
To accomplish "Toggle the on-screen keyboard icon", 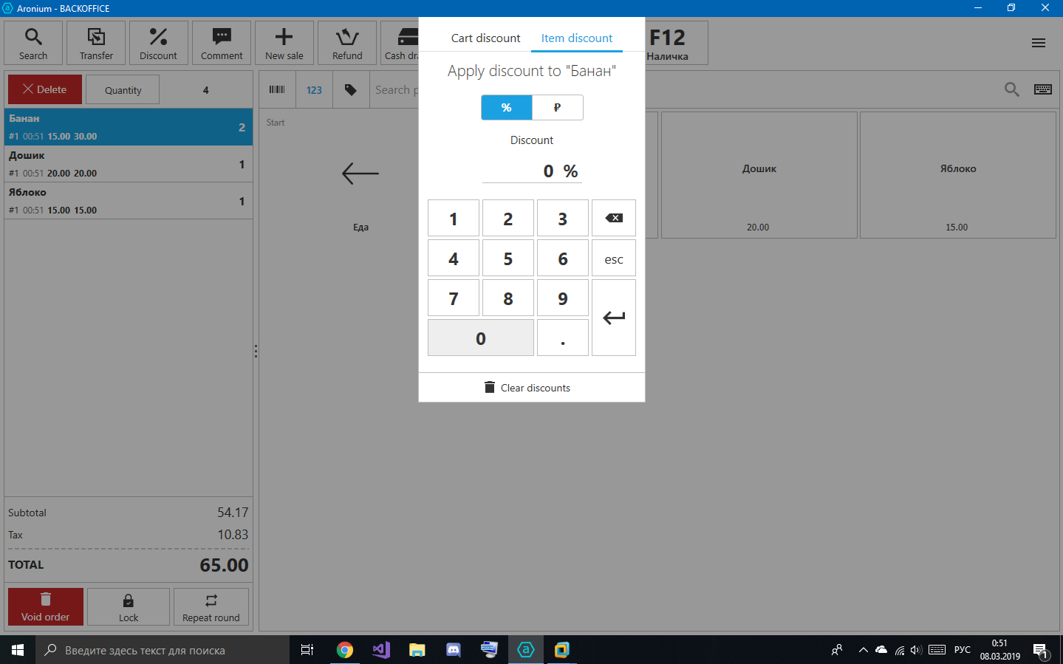I will click(x=1042, y=89).
